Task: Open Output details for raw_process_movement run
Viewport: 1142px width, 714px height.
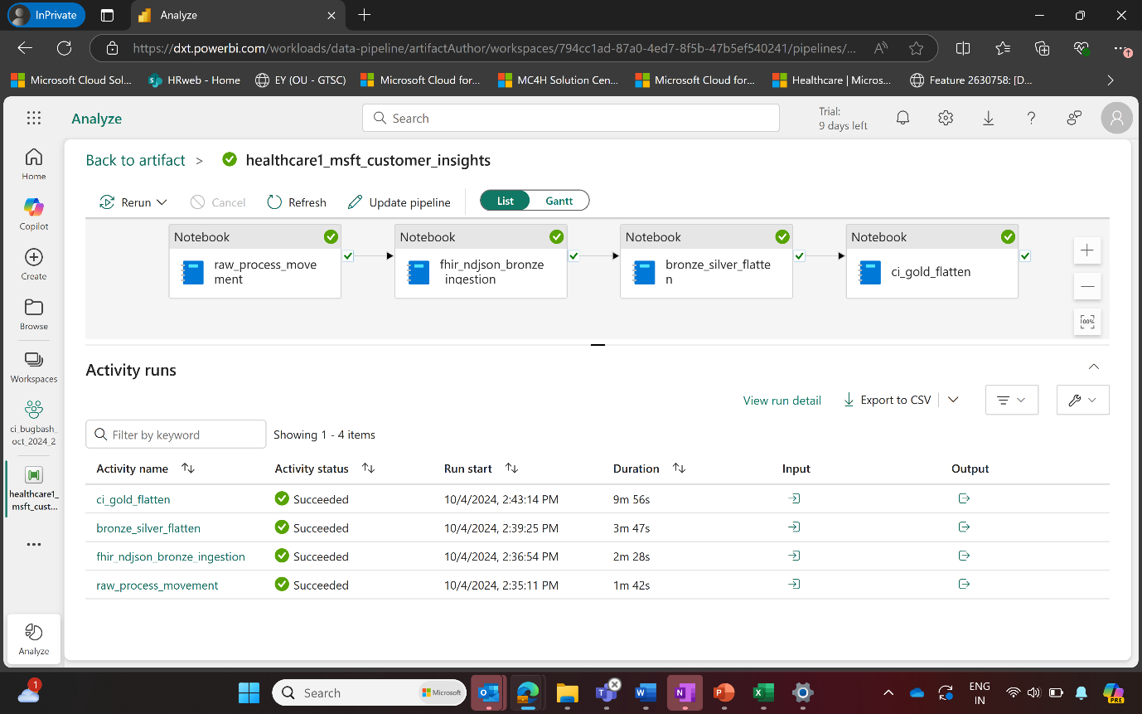Action: [x=964, y=584]
